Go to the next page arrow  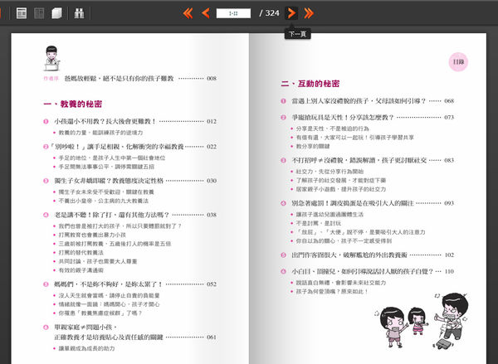coord(291,13)
